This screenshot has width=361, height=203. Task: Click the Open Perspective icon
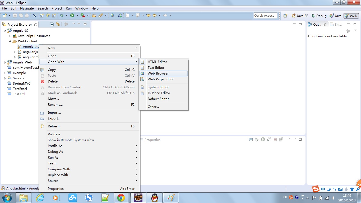coord(285,16)
